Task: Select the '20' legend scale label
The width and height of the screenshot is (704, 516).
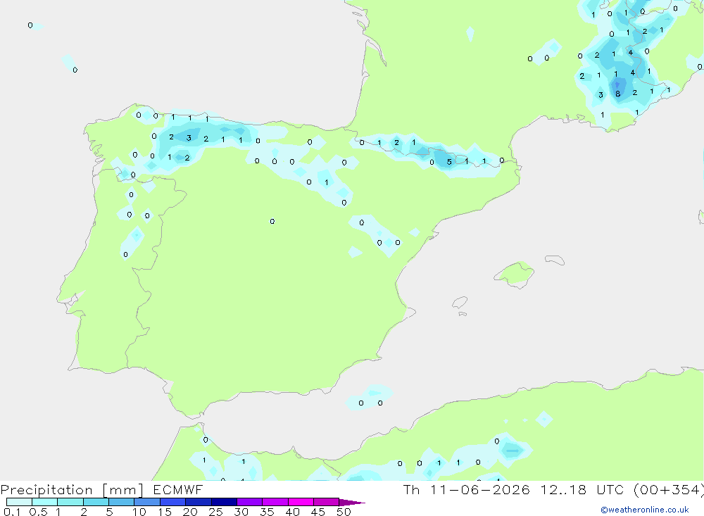Action: pos(190,512)
